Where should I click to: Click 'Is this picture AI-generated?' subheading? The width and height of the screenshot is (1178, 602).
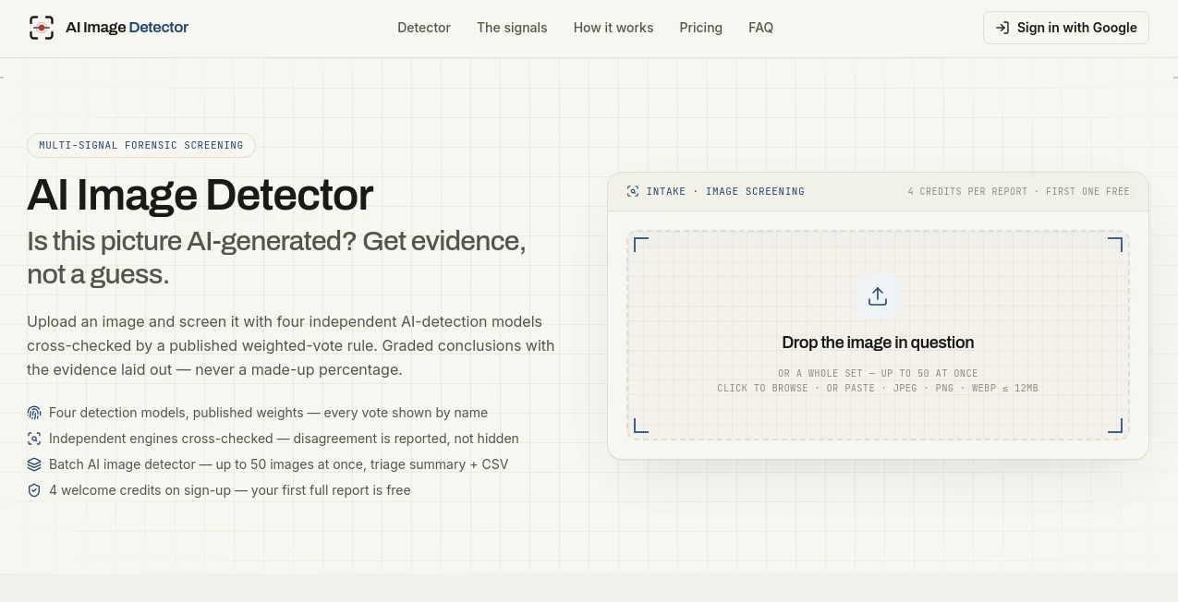[276, 258]
